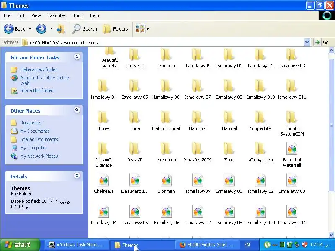This screenshot has width=335, height=251.
Task: Open the Search toolbar button
Action: 85,29
